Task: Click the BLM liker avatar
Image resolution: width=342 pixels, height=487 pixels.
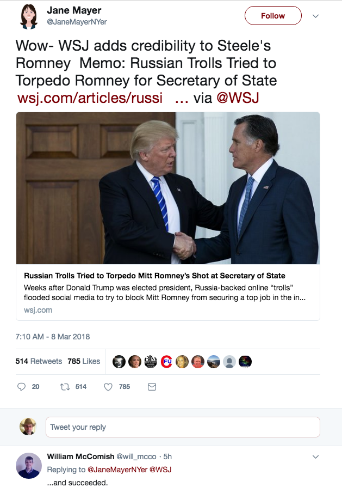Action: [151, 362]
